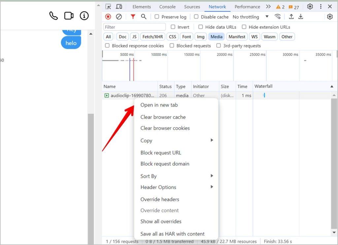Click scrollbar down arrow in request list
The height and width of the screenshot is (245, 338).
click(334, 232)
